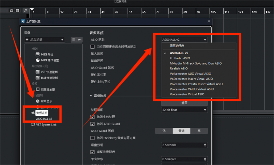Screen dimensions: 274x165
Task: Click the 磁盘预载 label
Action: pos(97,145)
